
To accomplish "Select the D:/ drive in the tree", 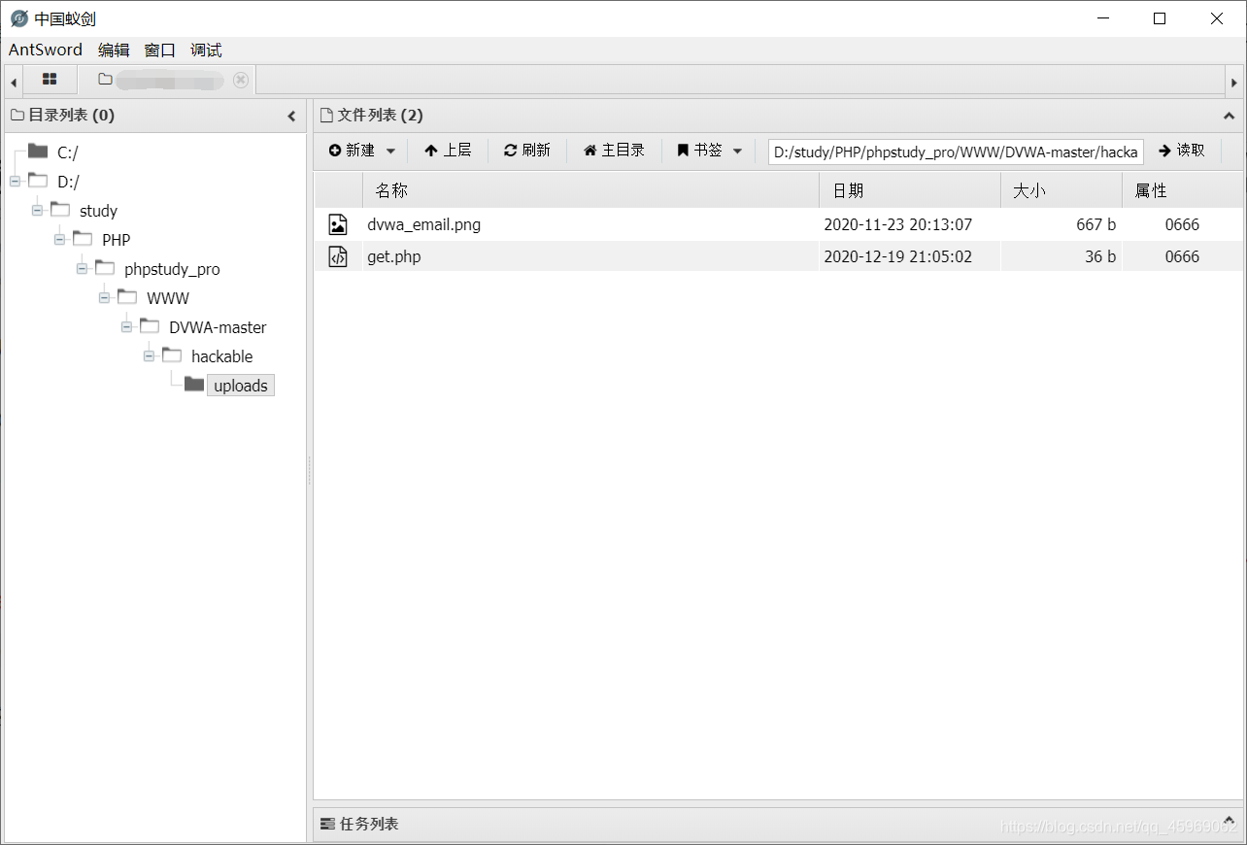I will click(x=69, y=182).
